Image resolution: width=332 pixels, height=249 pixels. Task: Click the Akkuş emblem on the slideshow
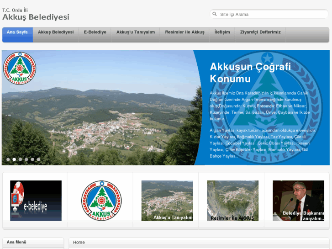coord(20,68)
